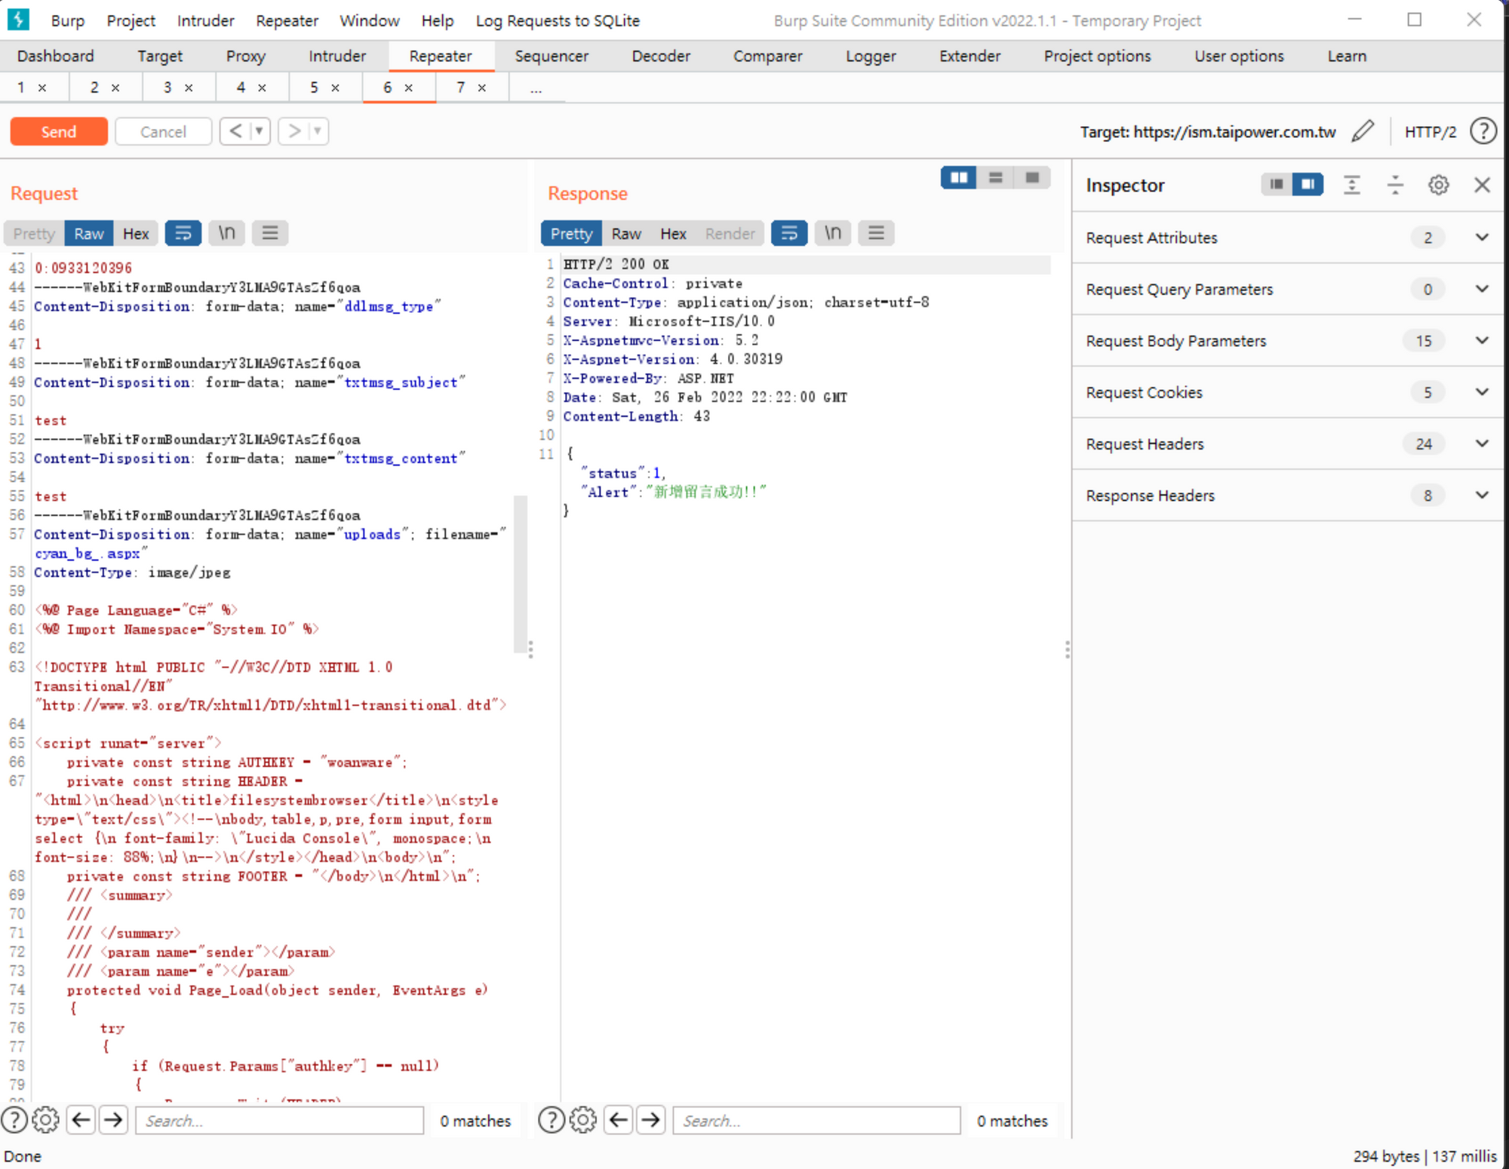The image size is (1509, 1169).
Task: Open request search settings gear
Action: 46,1120
